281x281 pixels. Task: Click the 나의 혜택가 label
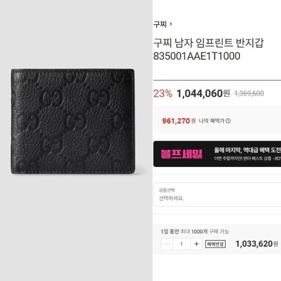coord(212,121)
